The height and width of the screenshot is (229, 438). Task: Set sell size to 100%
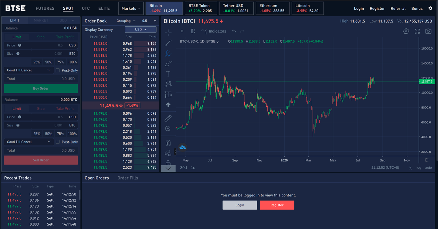[72, 134]
